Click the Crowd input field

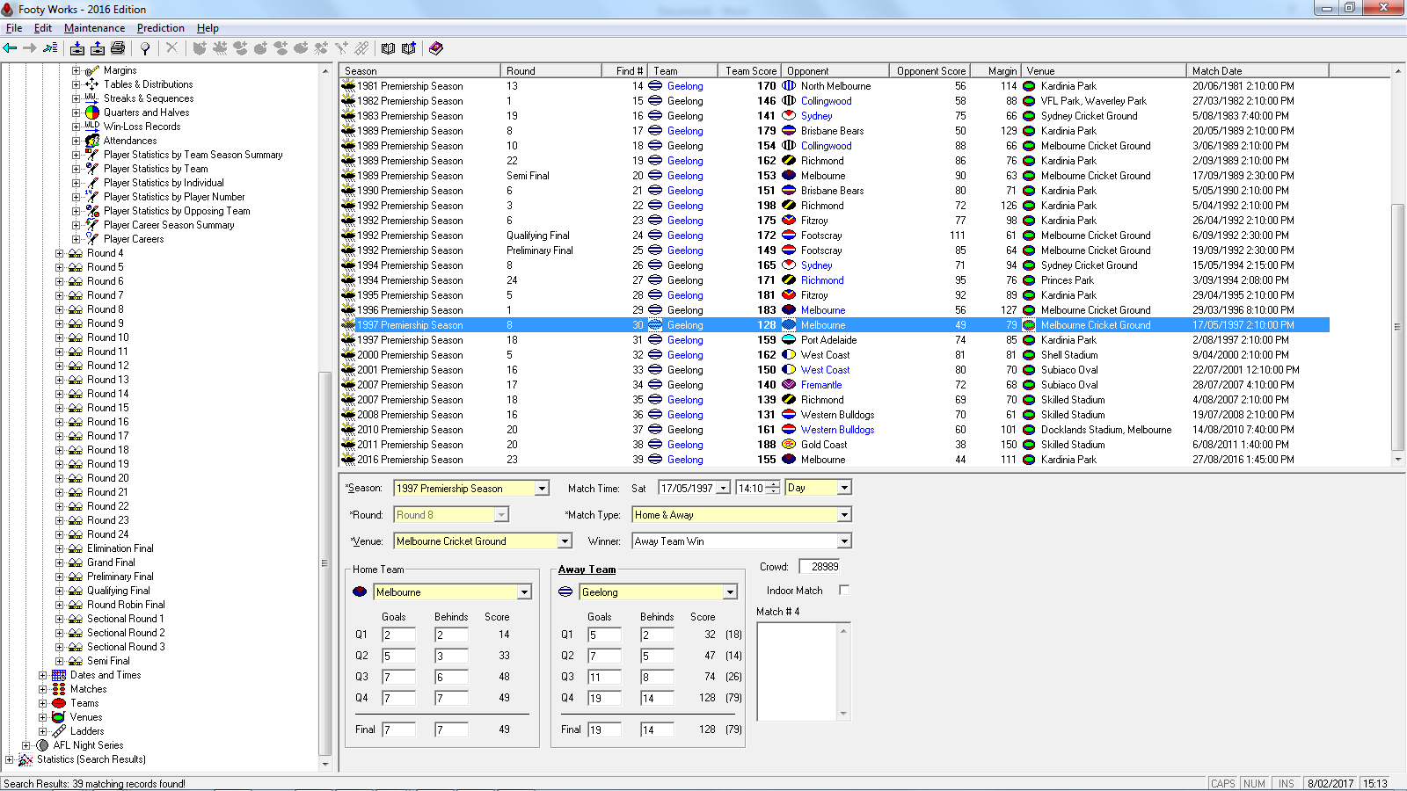(820, 567)
